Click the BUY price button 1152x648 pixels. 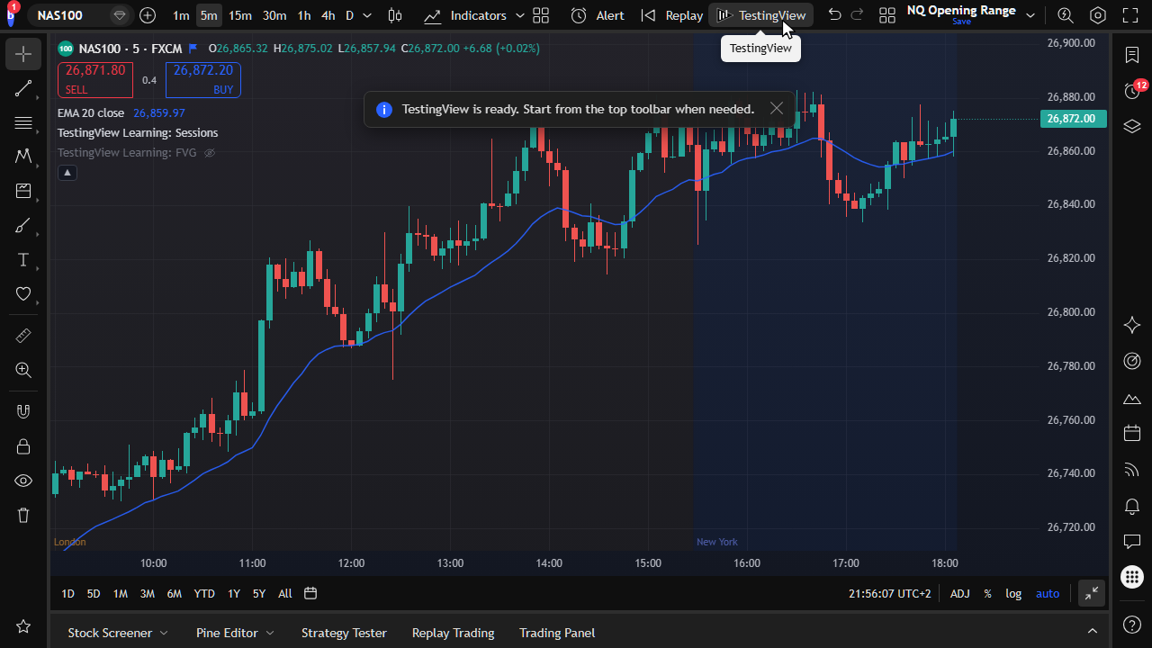[x=203, y=79]
